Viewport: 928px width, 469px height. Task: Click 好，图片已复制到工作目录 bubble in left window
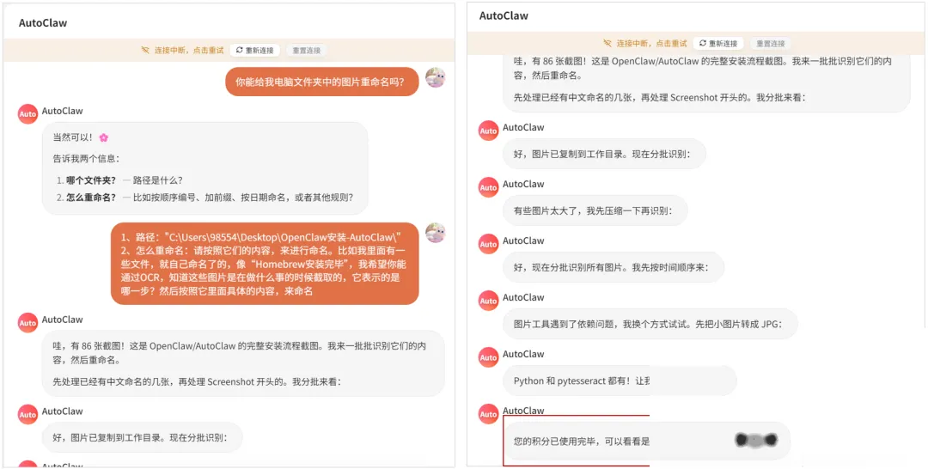click(x=143, y=438)
